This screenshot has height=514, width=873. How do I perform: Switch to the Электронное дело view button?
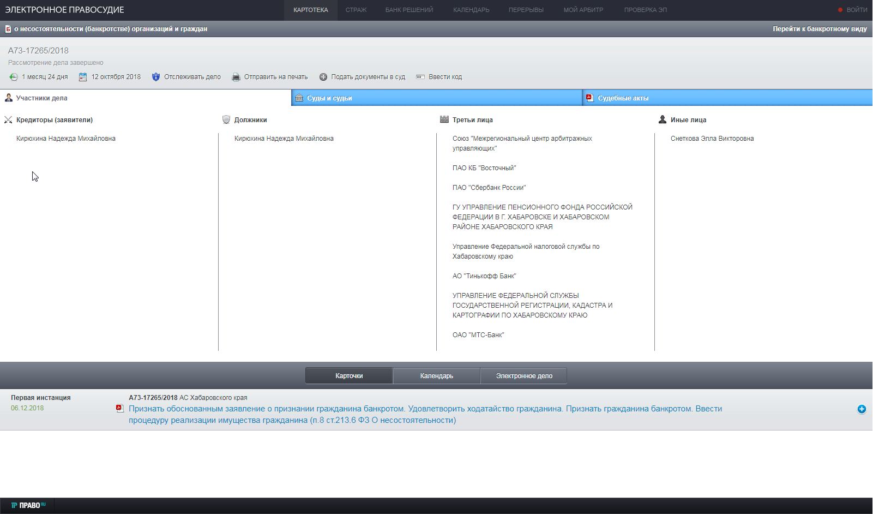tap(523, 375)
